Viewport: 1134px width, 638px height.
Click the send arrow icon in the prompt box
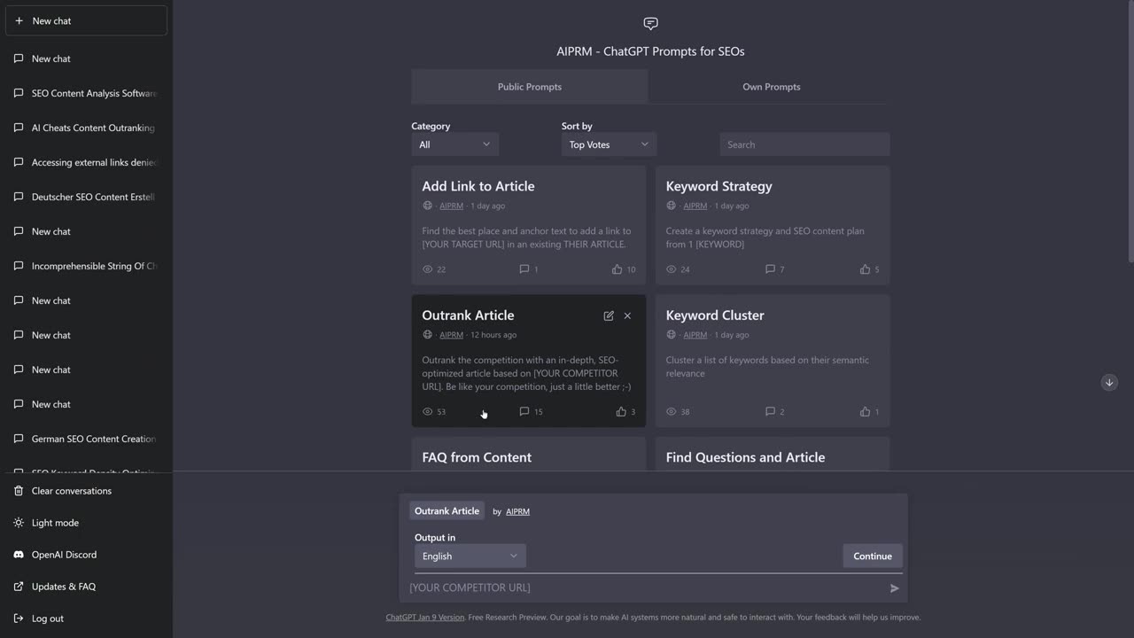pos(895,587)
